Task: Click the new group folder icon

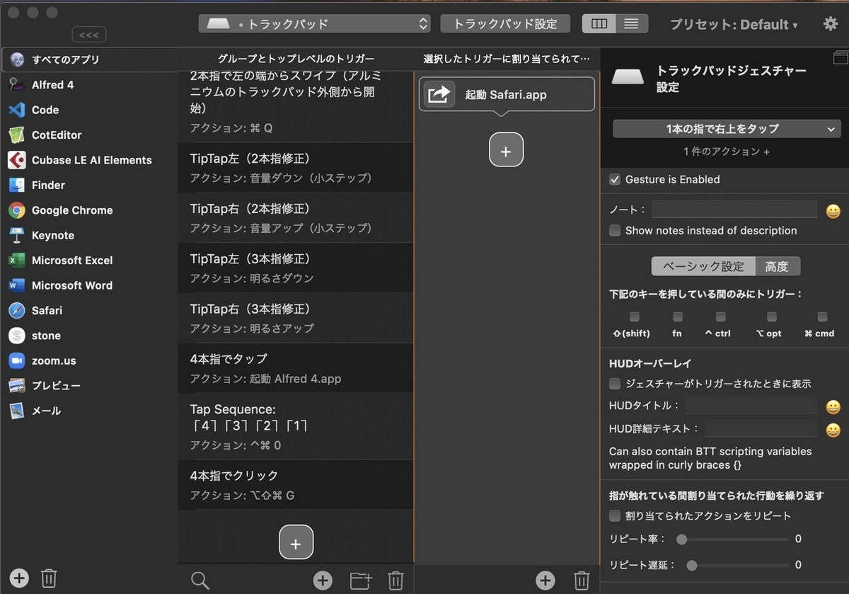Action: tap(360, 580)
